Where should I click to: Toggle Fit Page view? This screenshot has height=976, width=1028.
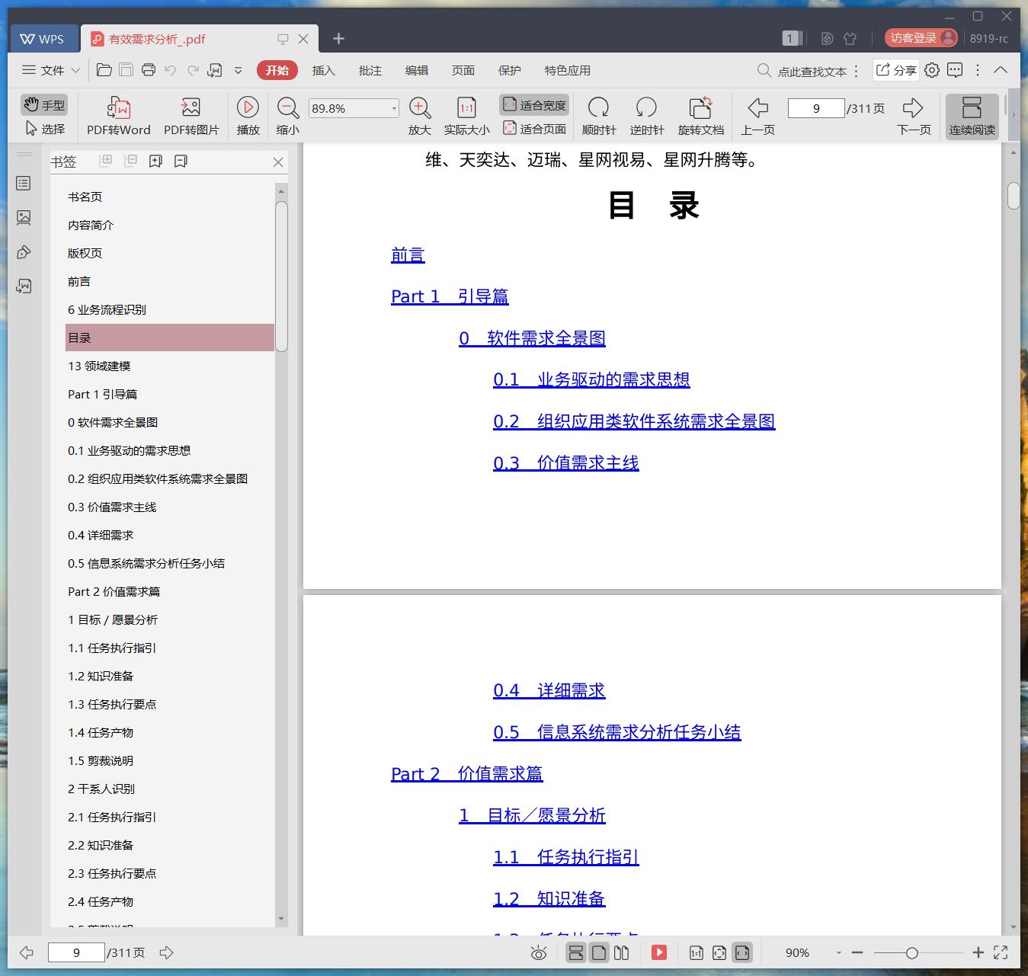pos(534,129)
